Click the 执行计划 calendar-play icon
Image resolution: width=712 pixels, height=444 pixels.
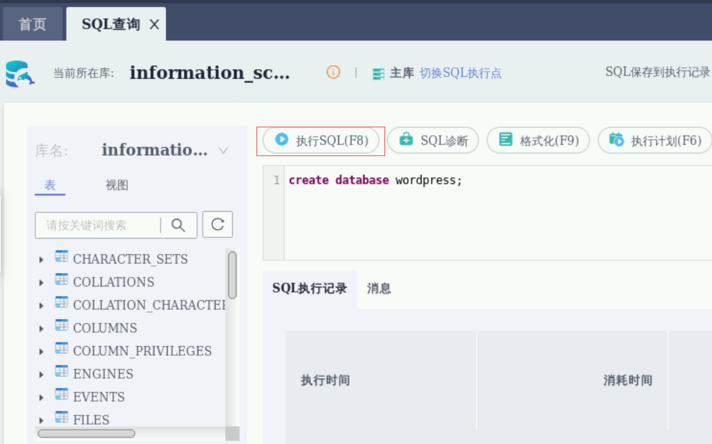pyautogui.click(x=616, y=139)
